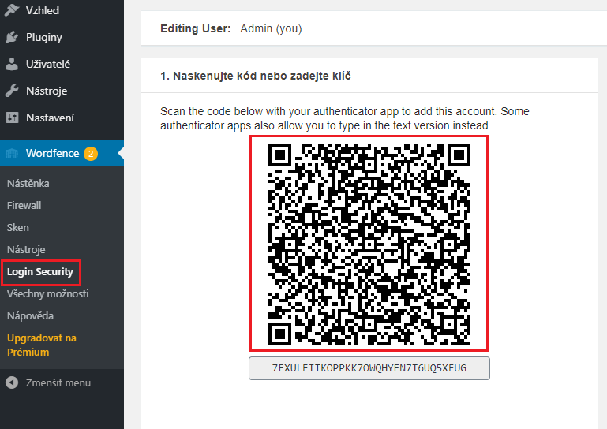This screenshot has height=429, width=607.
Task: Open the Wordfence menu
Action: (62, 153)
